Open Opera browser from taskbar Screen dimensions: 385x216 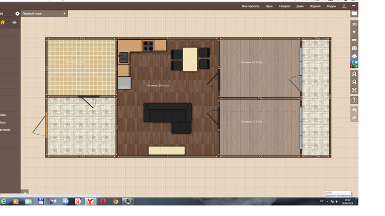(103, 202)
